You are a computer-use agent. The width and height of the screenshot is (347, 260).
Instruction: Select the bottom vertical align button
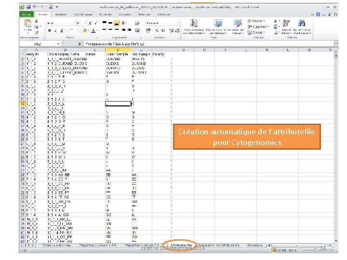[117, 23]
